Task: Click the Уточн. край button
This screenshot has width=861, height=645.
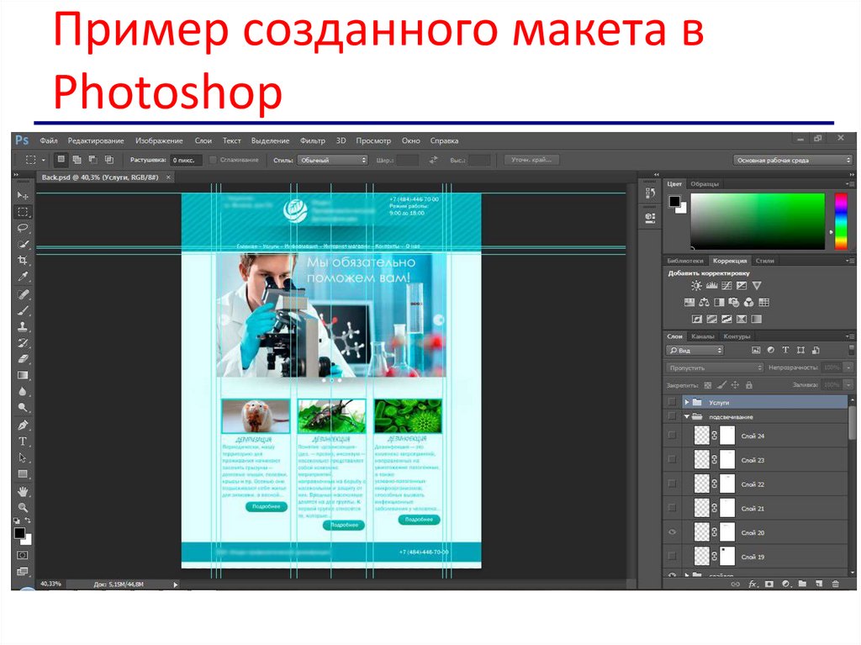Action: [x=531, y=160]
